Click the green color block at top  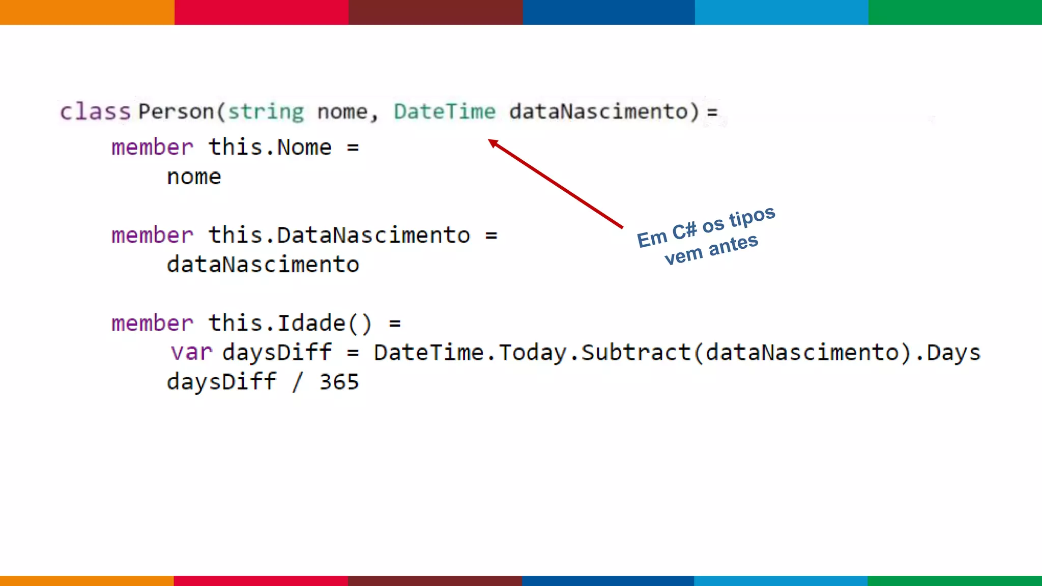pos(955,12)
